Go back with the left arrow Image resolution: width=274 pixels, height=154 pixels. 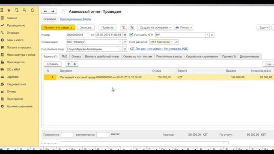(x=45, y=12)
